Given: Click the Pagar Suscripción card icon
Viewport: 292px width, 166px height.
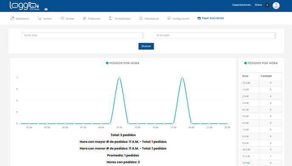Looking at the screenshot, I should (x=199, y=18).
